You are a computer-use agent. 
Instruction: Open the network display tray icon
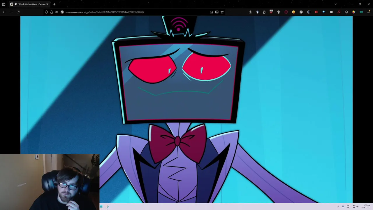point(354,206)
